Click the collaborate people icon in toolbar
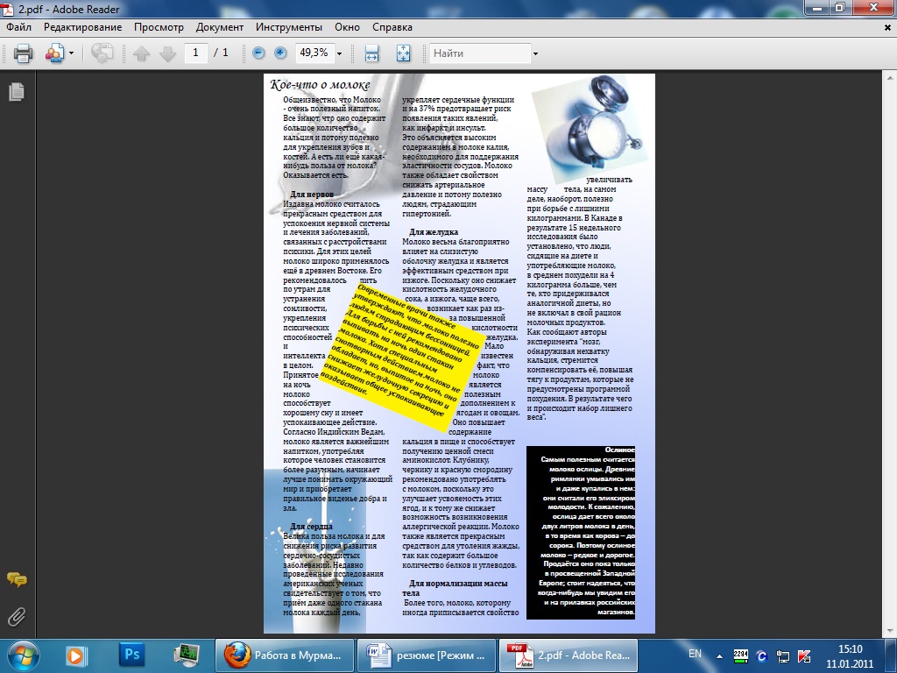897x673 pixels. tap(54, 53)
